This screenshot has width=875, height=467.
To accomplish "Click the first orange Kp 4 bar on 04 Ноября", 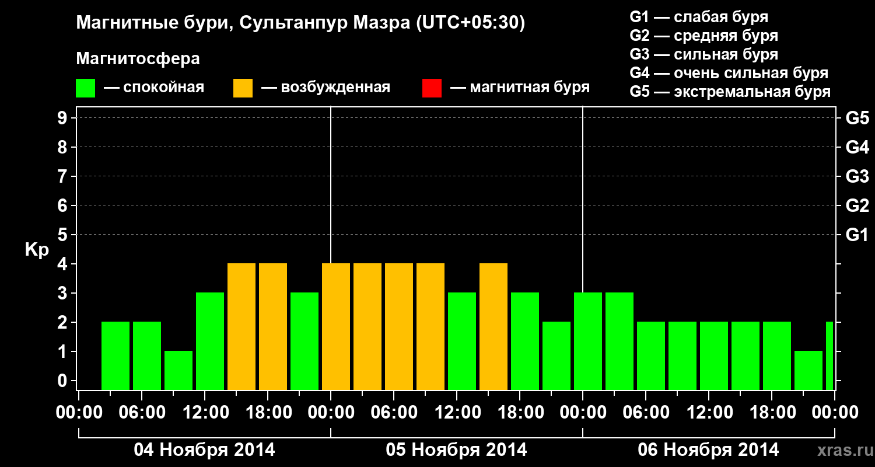I will tap(242, 326).
